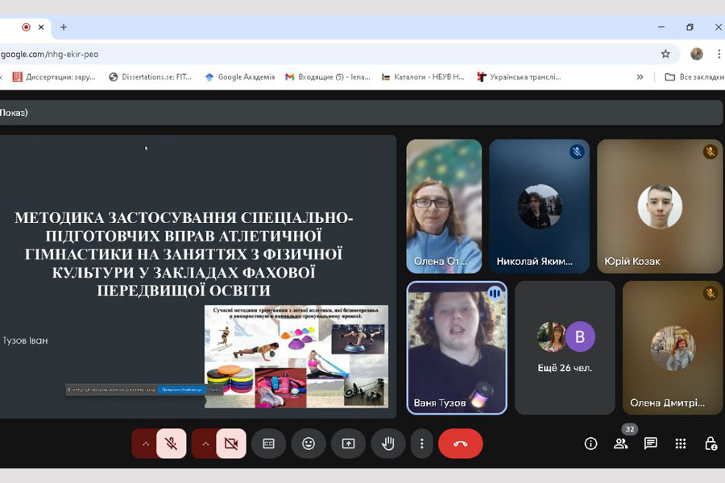Expand audio settings arrow beside microphone
This screenshot has height=483, width=725.
pos(146,444)
